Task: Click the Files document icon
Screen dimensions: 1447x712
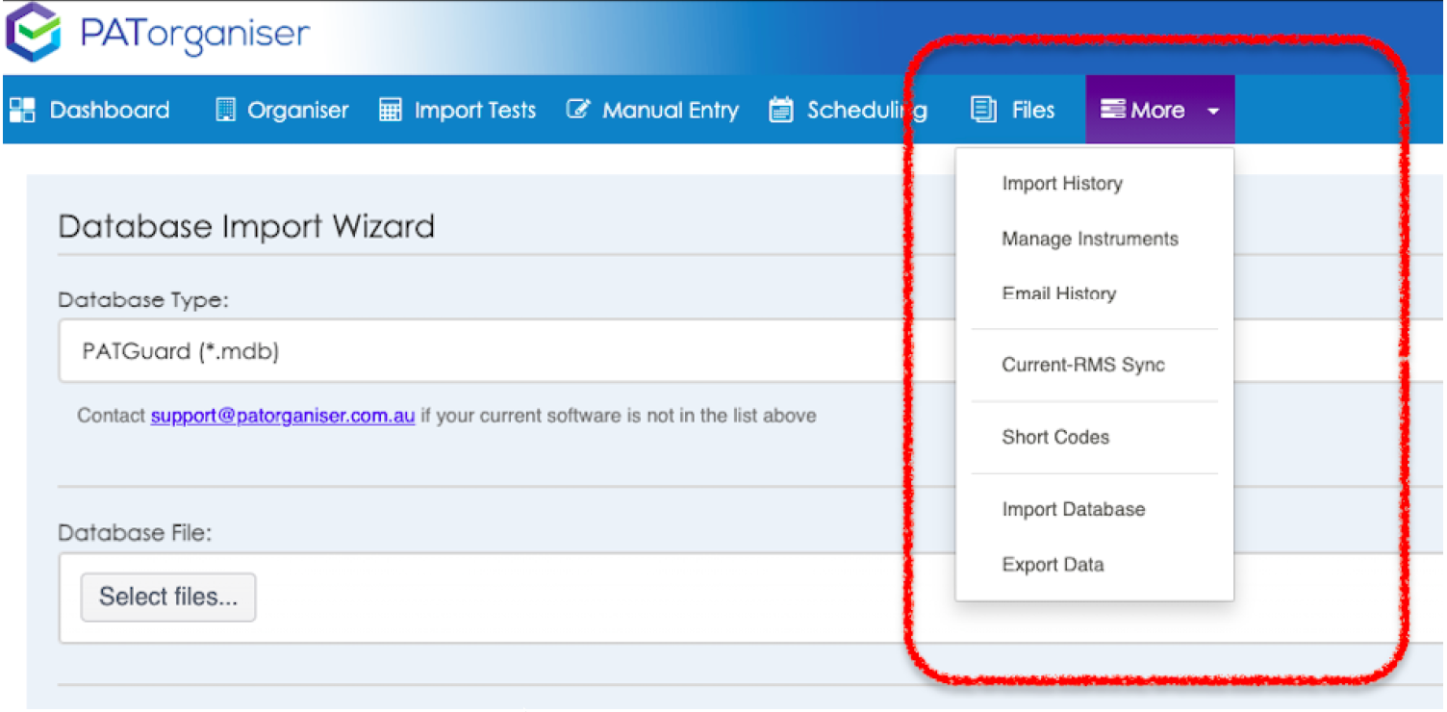Action: pyautogui.click(x=983, y=110)
